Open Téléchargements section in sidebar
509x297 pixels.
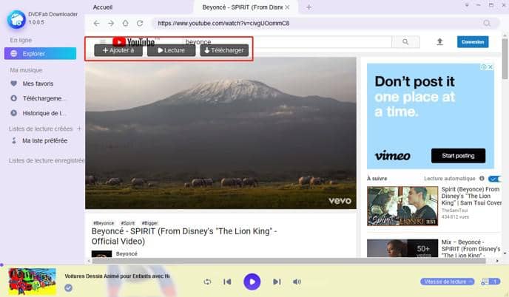click(x=37, y=98)
